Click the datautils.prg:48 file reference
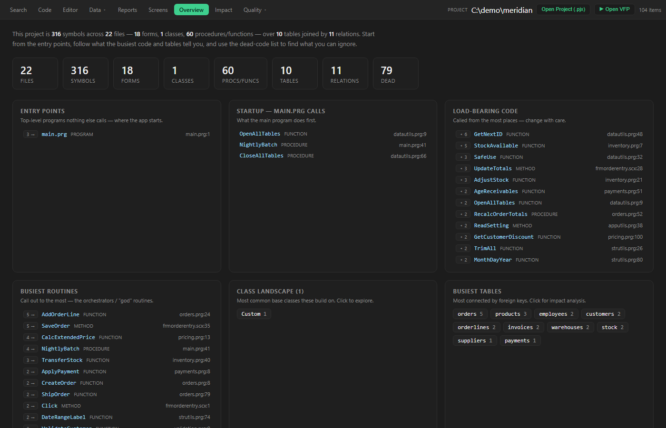The width and height of the screenshot is (666, 428). [625, 134]
